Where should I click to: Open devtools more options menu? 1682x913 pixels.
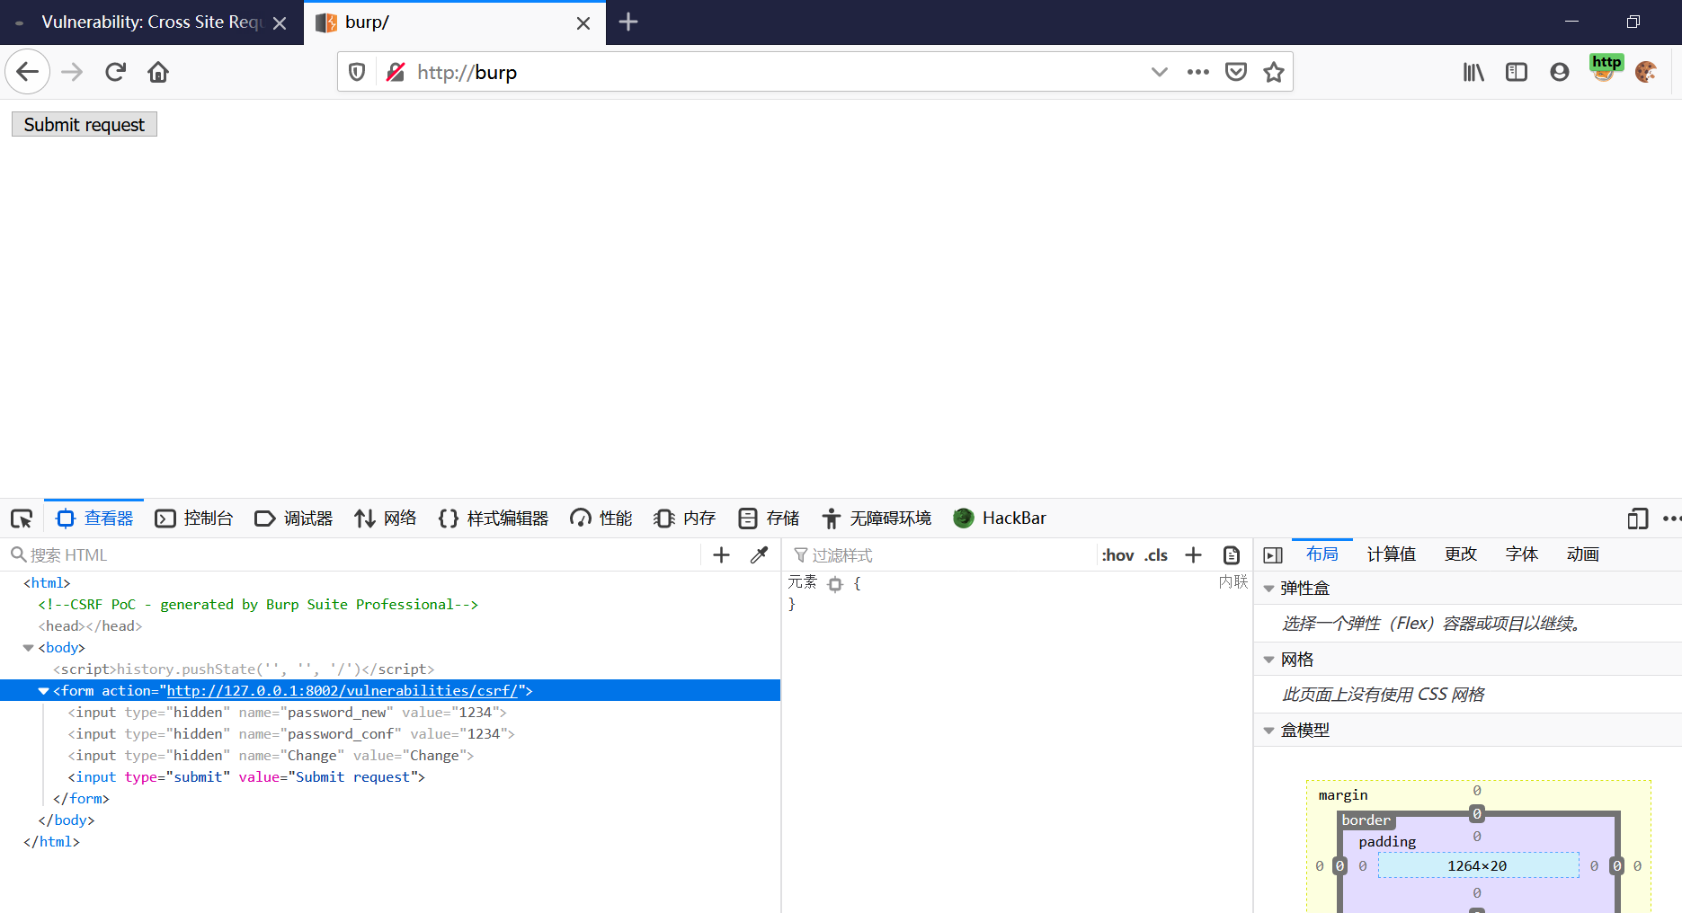click(1671, 519)
